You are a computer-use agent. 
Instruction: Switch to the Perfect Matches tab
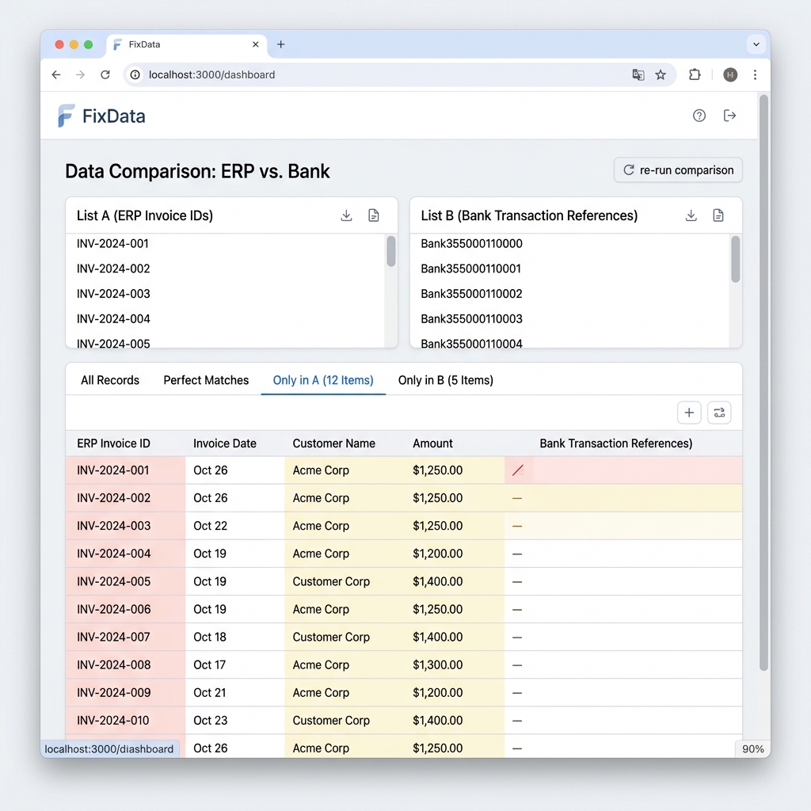coord(206,380)
